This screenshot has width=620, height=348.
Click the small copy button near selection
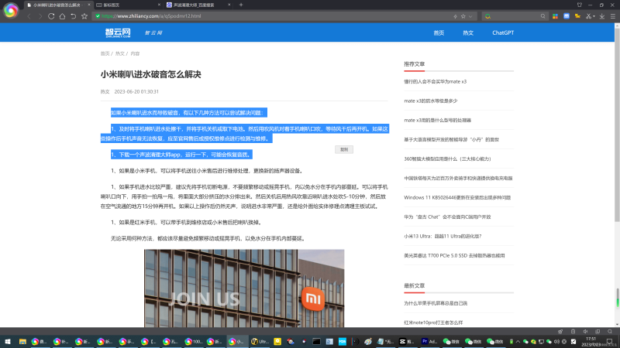[344, 149]
